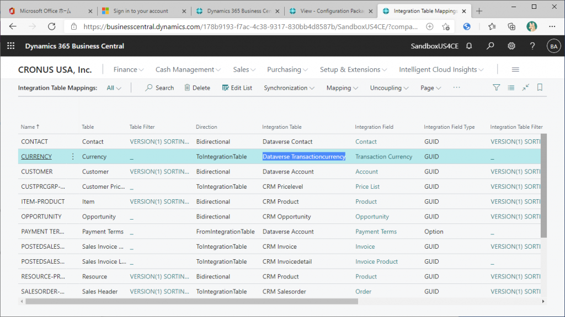565x317 pixels.
Task: Click Delete in the action bar
Action: 197,88
